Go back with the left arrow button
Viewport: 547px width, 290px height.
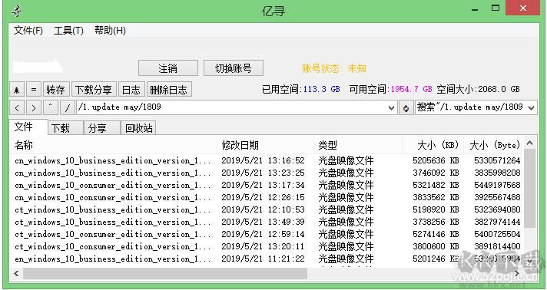point(16,107)
